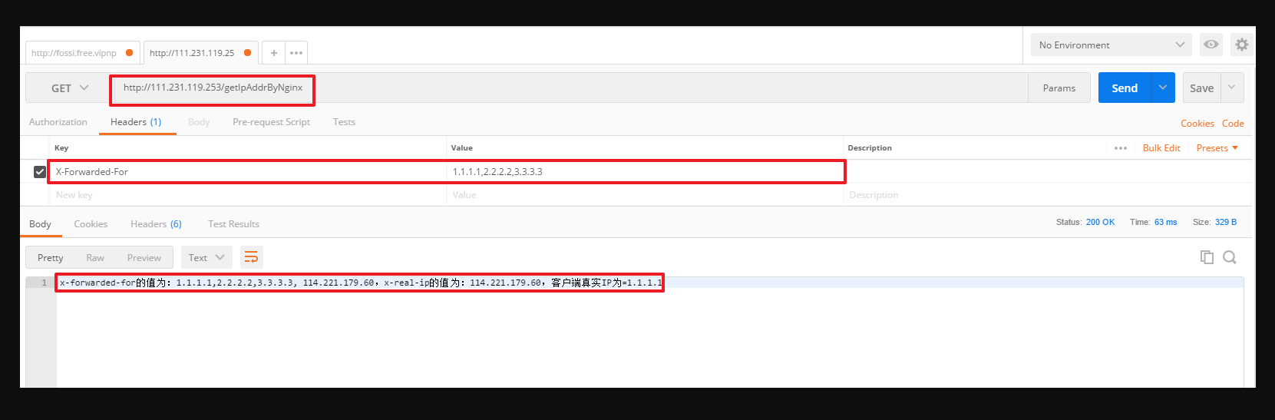Screen dimensions: 1275x420
Task: Open the Authorization tab
Action: click(58, 122)
